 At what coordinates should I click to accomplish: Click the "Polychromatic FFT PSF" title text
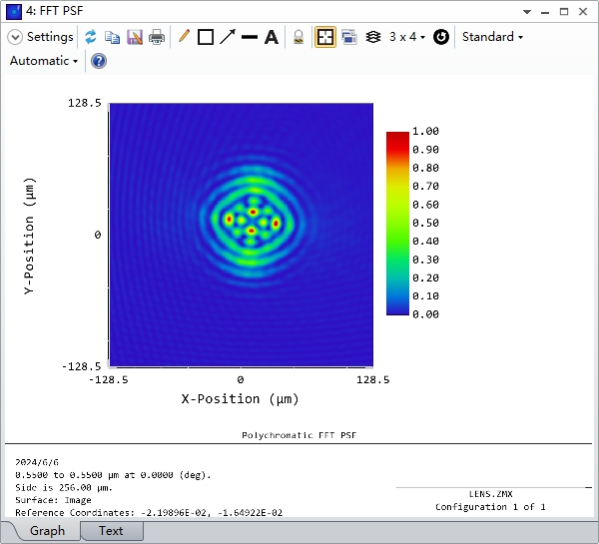(x=299, y=435)
